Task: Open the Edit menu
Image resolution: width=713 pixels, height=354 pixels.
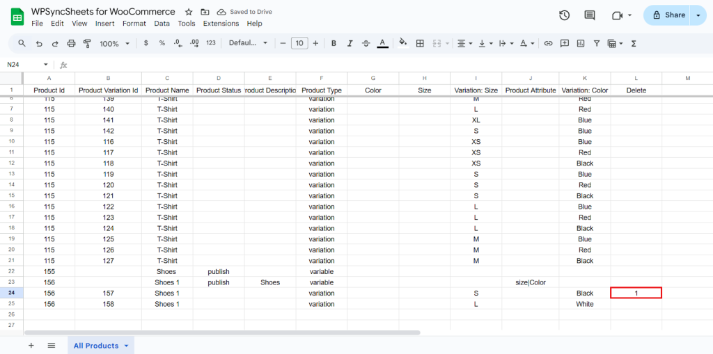Action: click(57, 24)
